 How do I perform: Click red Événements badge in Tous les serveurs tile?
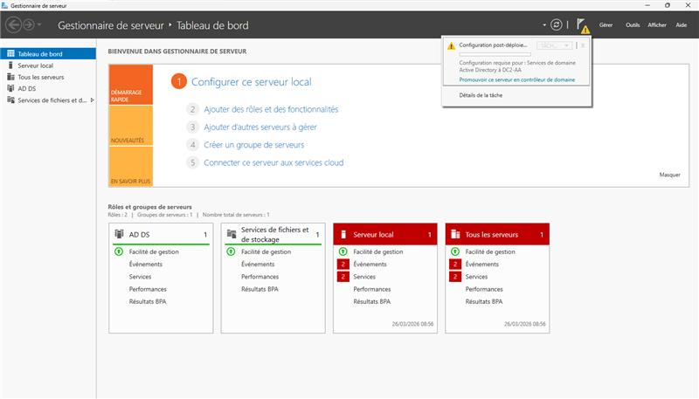[454, 264]
